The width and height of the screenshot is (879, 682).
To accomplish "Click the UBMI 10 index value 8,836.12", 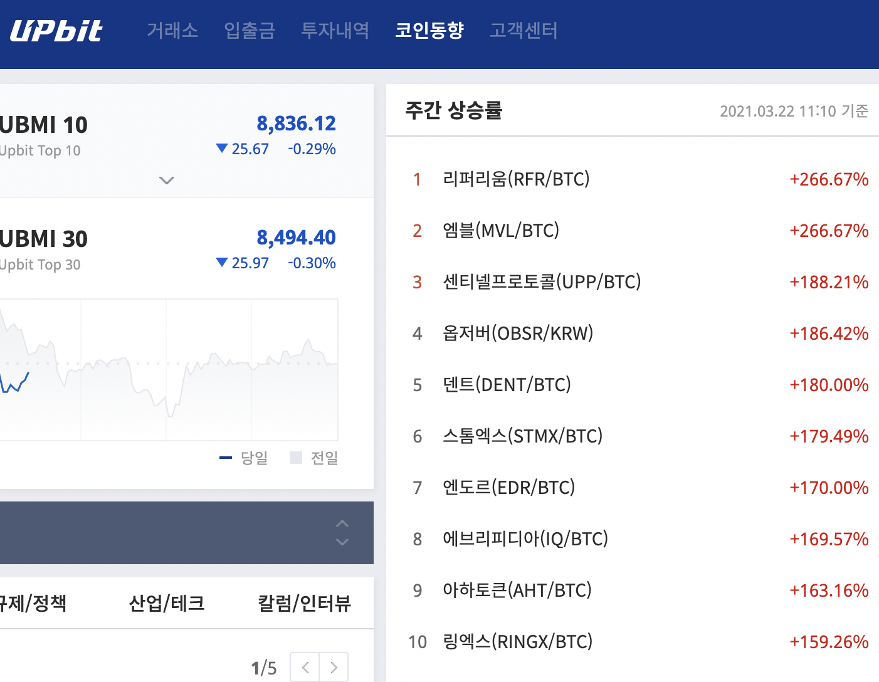I will click(x=296, y=123).
